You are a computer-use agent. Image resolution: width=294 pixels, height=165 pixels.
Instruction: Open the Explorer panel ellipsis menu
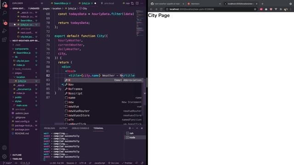pyautogui.click(x=36, y=3)
